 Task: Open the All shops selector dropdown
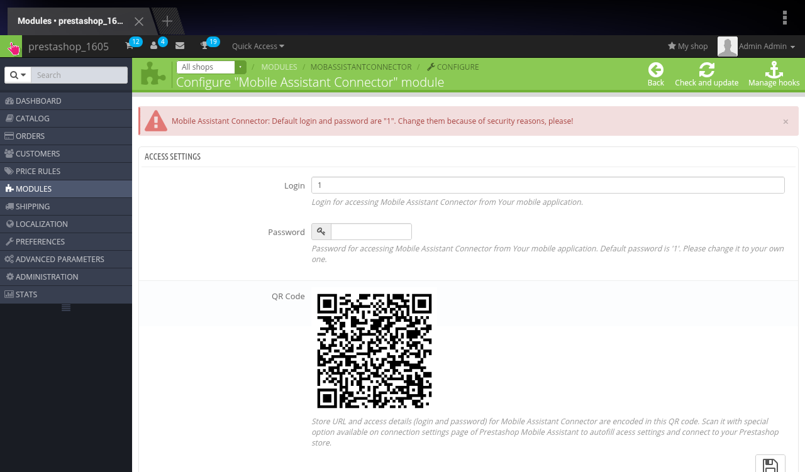tap(211, 67)
